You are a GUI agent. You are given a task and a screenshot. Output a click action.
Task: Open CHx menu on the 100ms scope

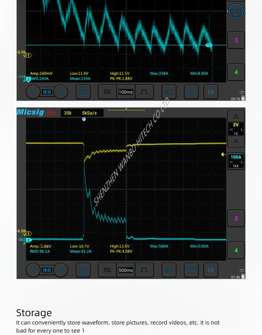point(169,92)
